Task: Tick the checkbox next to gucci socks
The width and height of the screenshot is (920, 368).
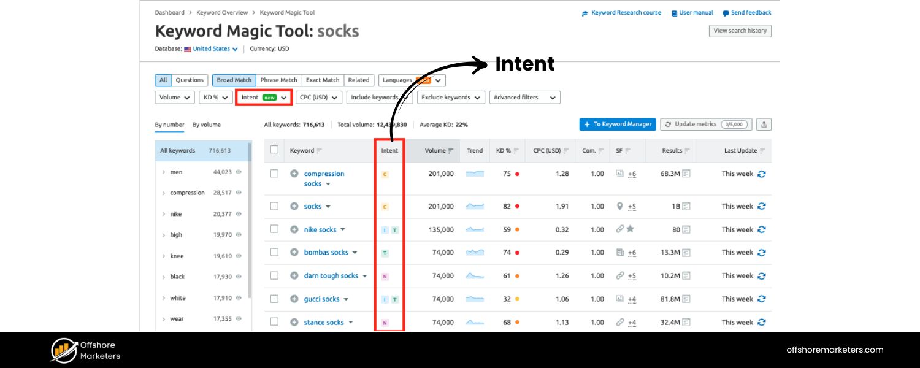Action: (x=274, y=299)
